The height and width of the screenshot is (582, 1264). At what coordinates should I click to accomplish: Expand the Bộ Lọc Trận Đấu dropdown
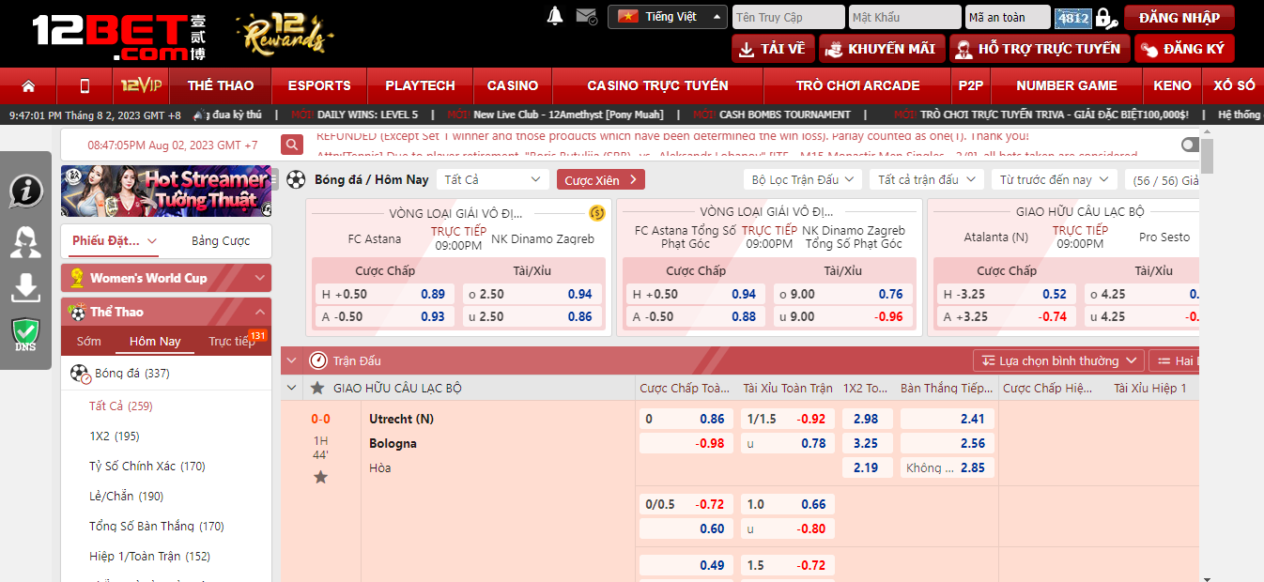pos(803,179)
